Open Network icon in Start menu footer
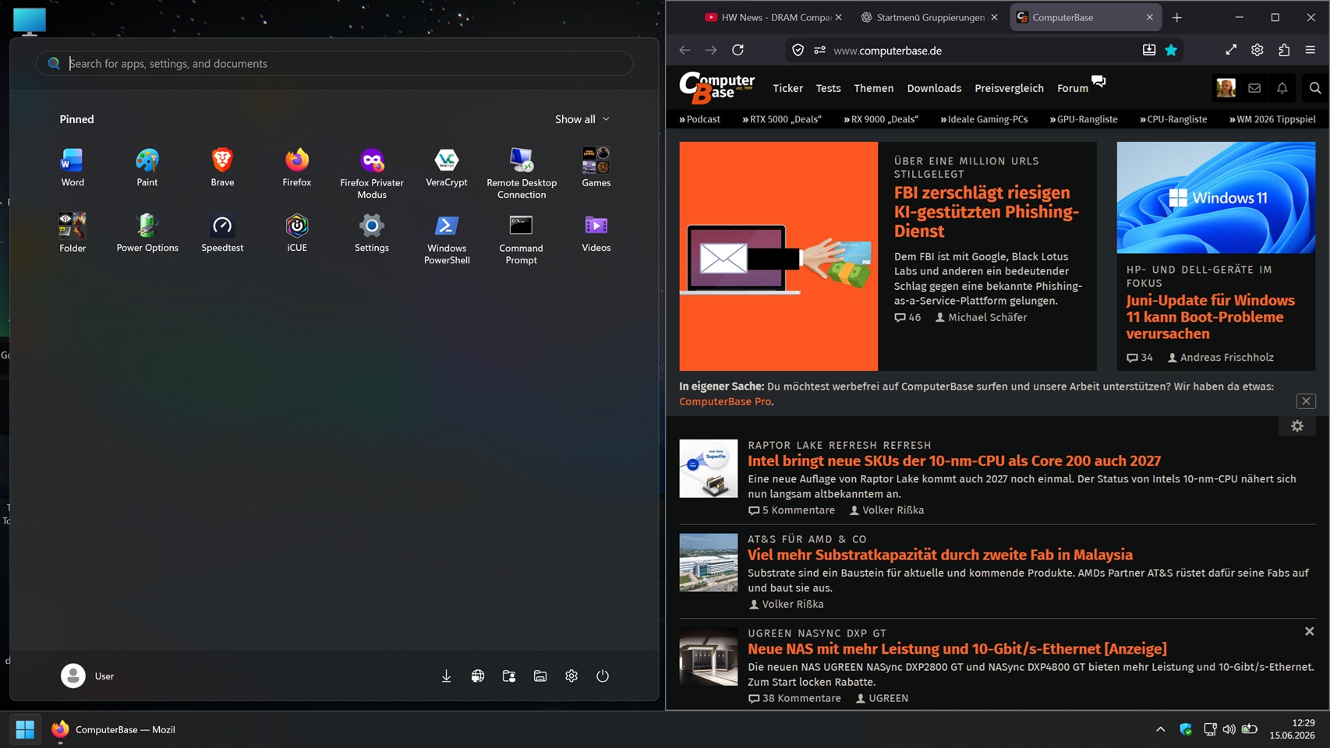Image resolution: width=1330 pixels, height=748 pixels. 478,676
